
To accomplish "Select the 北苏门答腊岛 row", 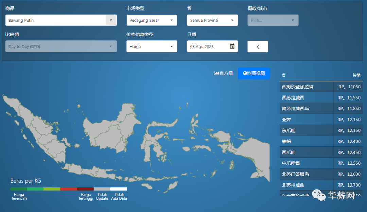I will point(321,174).
